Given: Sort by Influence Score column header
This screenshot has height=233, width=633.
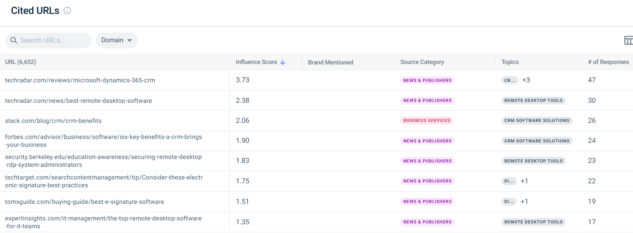Looking at the screenshot, I should coord(256,62).
